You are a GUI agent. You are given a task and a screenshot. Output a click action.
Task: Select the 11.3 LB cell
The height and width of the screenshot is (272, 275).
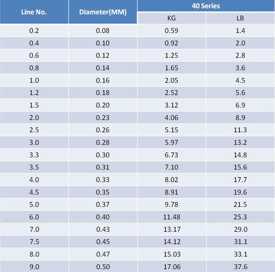pyautogui.click(x=240, y=130)
